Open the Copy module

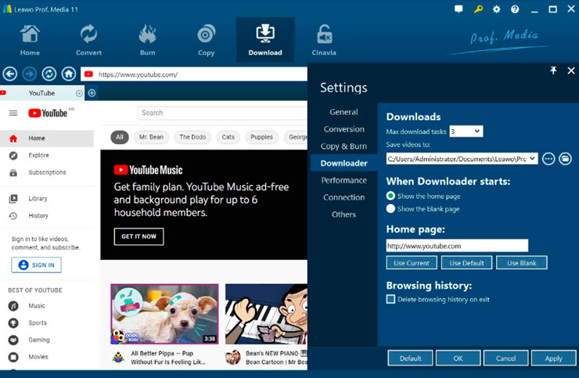tap(206, 40)
